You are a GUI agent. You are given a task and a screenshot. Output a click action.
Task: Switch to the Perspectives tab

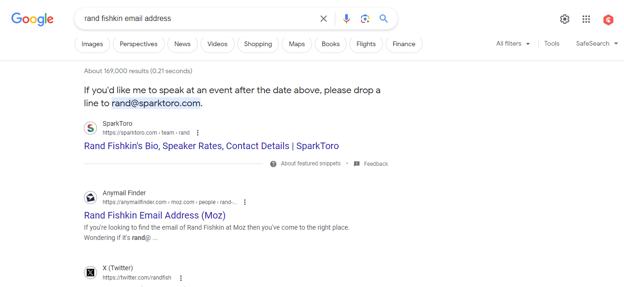tap(139, 44)
